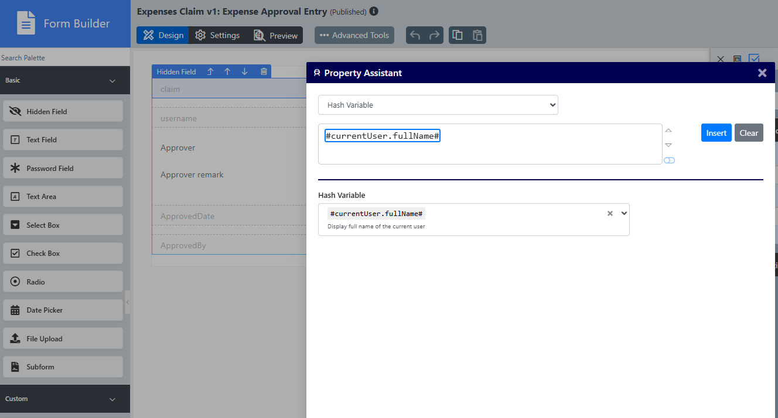The height and width of the screenshot is (418, 778).
Task: Delete the Hidden Field with the trash icon
Action: click(x=264, y=71)
